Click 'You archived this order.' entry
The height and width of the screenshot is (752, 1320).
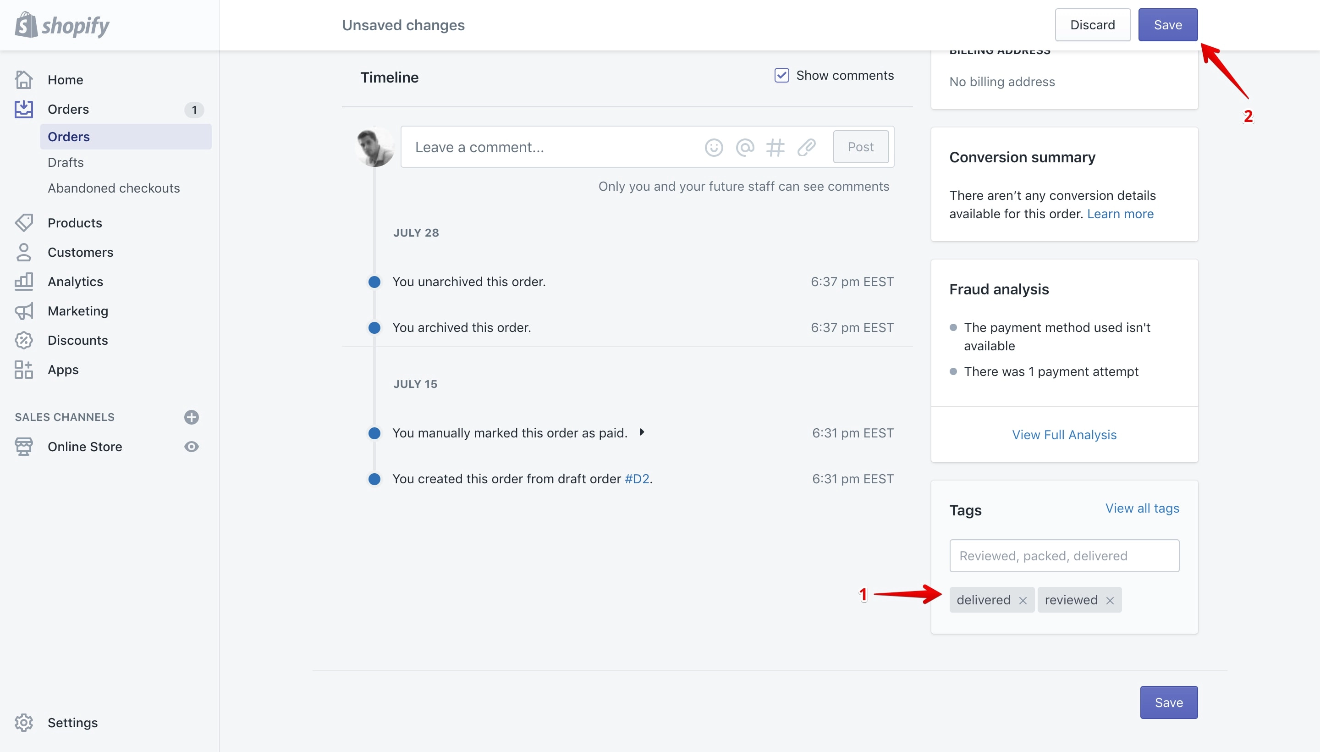[x=462, y=327]
